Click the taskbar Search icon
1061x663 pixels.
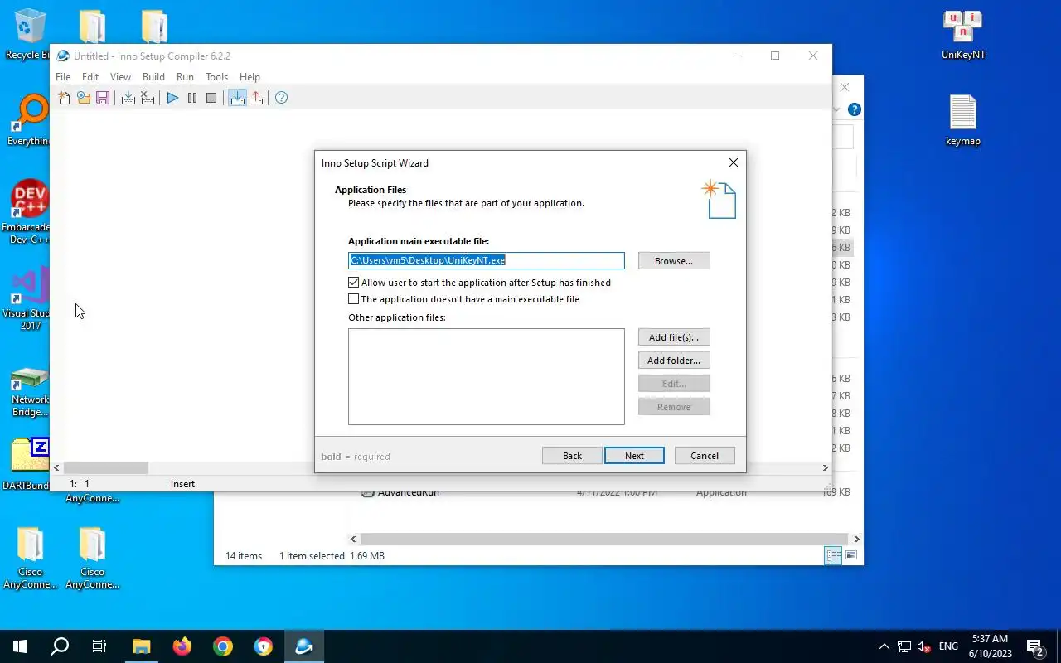pos(60,646)
